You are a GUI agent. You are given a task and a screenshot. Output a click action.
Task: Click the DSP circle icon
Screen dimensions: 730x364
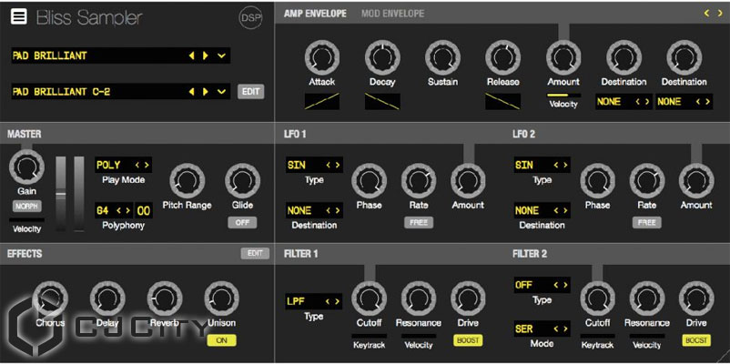pos(250,17)
